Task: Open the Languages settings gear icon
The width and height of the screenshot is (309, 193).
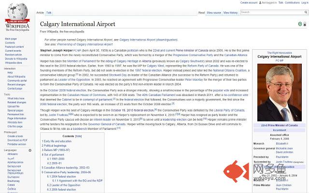Action: click(x=30, y=150)
